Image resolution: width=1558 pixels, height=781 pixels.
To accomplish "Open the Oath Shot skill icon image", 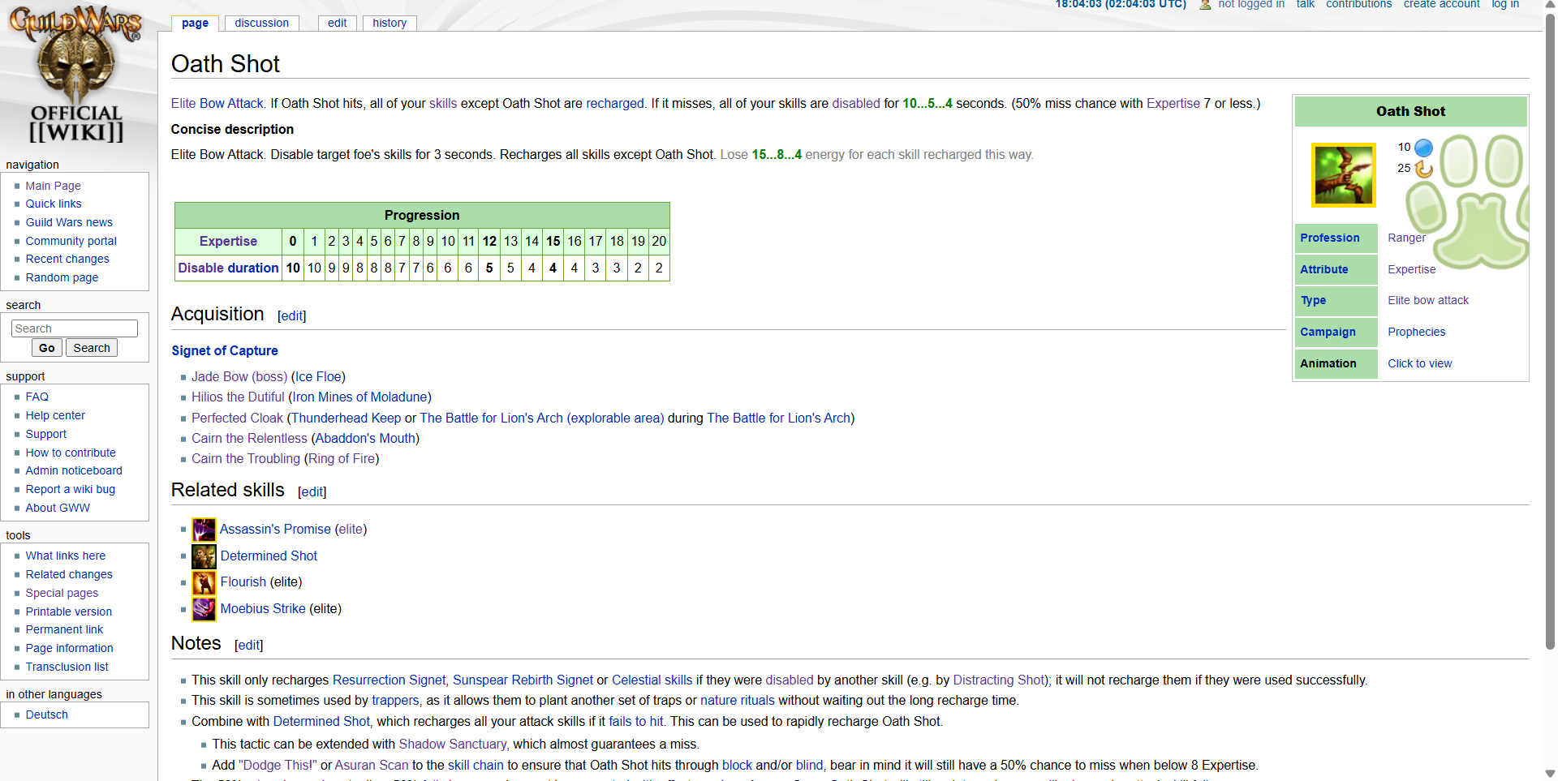I will [x=1343, y=175].
